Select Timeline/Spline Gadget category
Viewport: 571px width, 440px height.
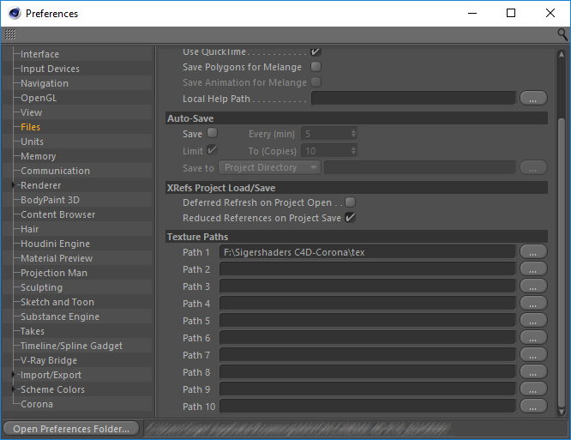(x=71, y=346)
